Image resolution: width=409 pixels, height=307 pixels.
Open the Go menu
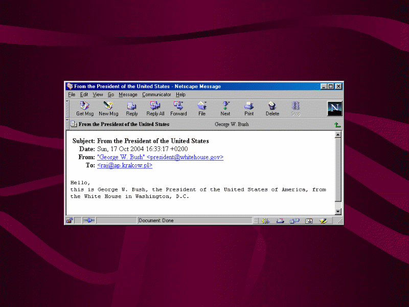(110, 95)
